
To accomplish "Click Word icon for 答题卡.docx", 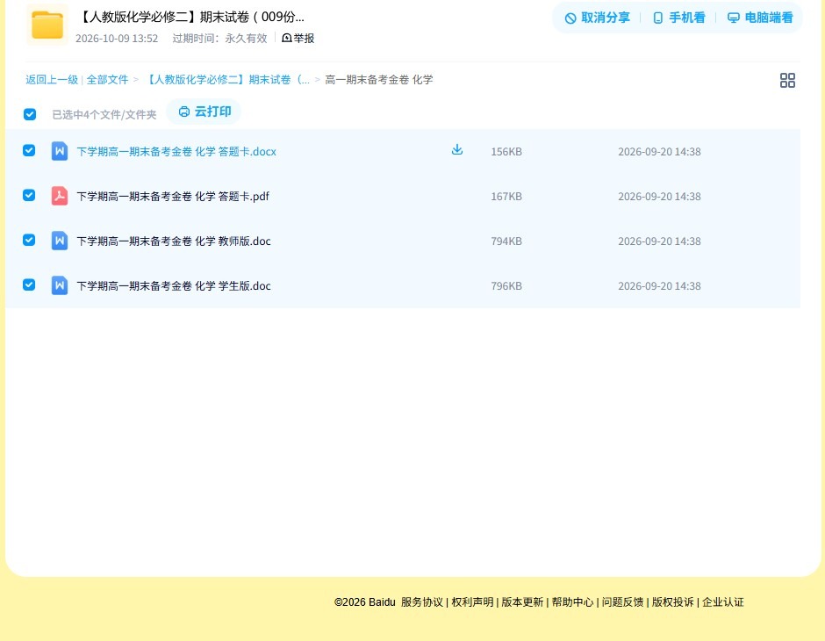I will click(x=60, y=152).
